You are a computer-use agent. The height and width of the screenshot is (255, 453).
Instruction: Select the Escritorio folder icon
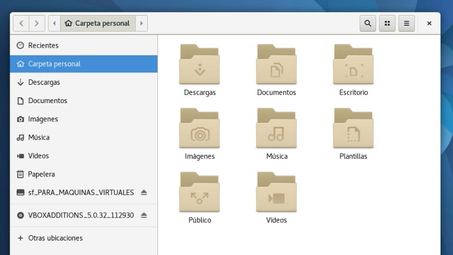353,65
